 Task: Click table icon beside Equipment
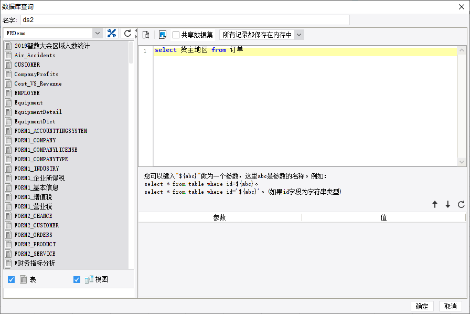pos(8,102)
